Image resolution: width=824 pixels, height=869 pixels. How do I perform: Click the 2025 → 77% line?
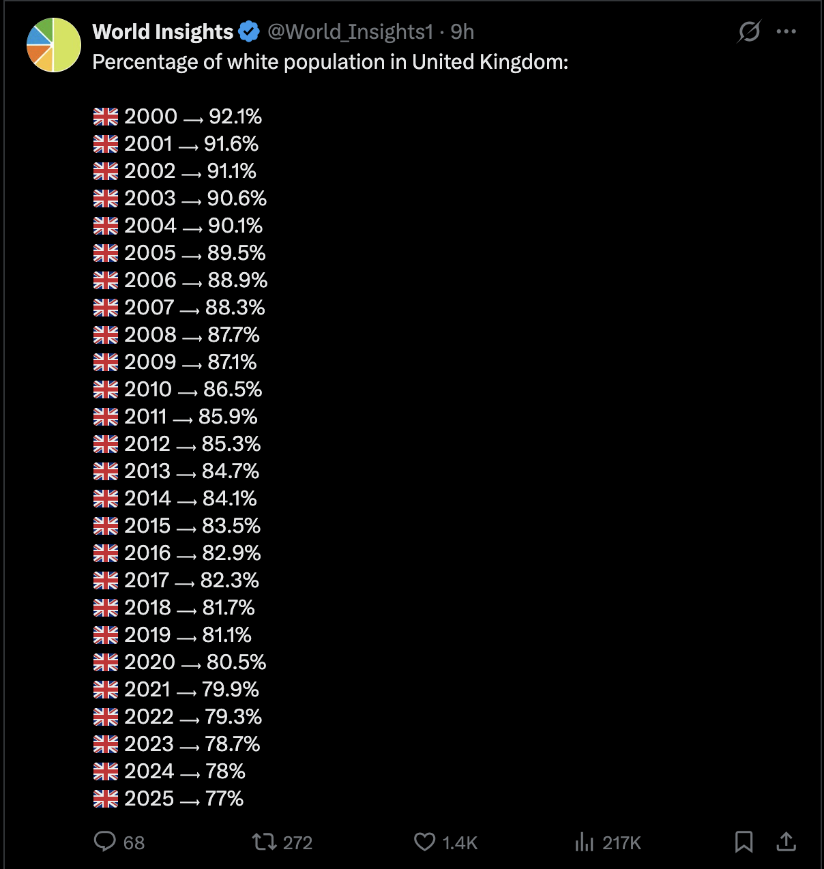[168, 799]
